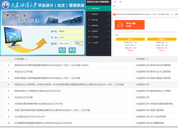Click the 验证码 captcha input field
Viewport: 178px width, 128px height.
pyautogui.click(x=64, y=44)
